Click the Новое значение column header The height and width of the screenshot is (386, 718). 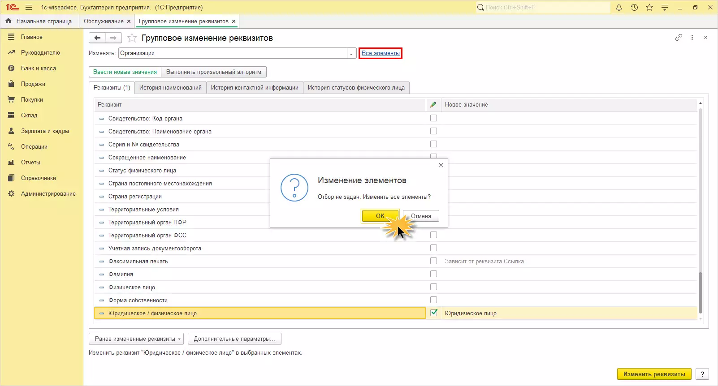[x=569, y=104]
